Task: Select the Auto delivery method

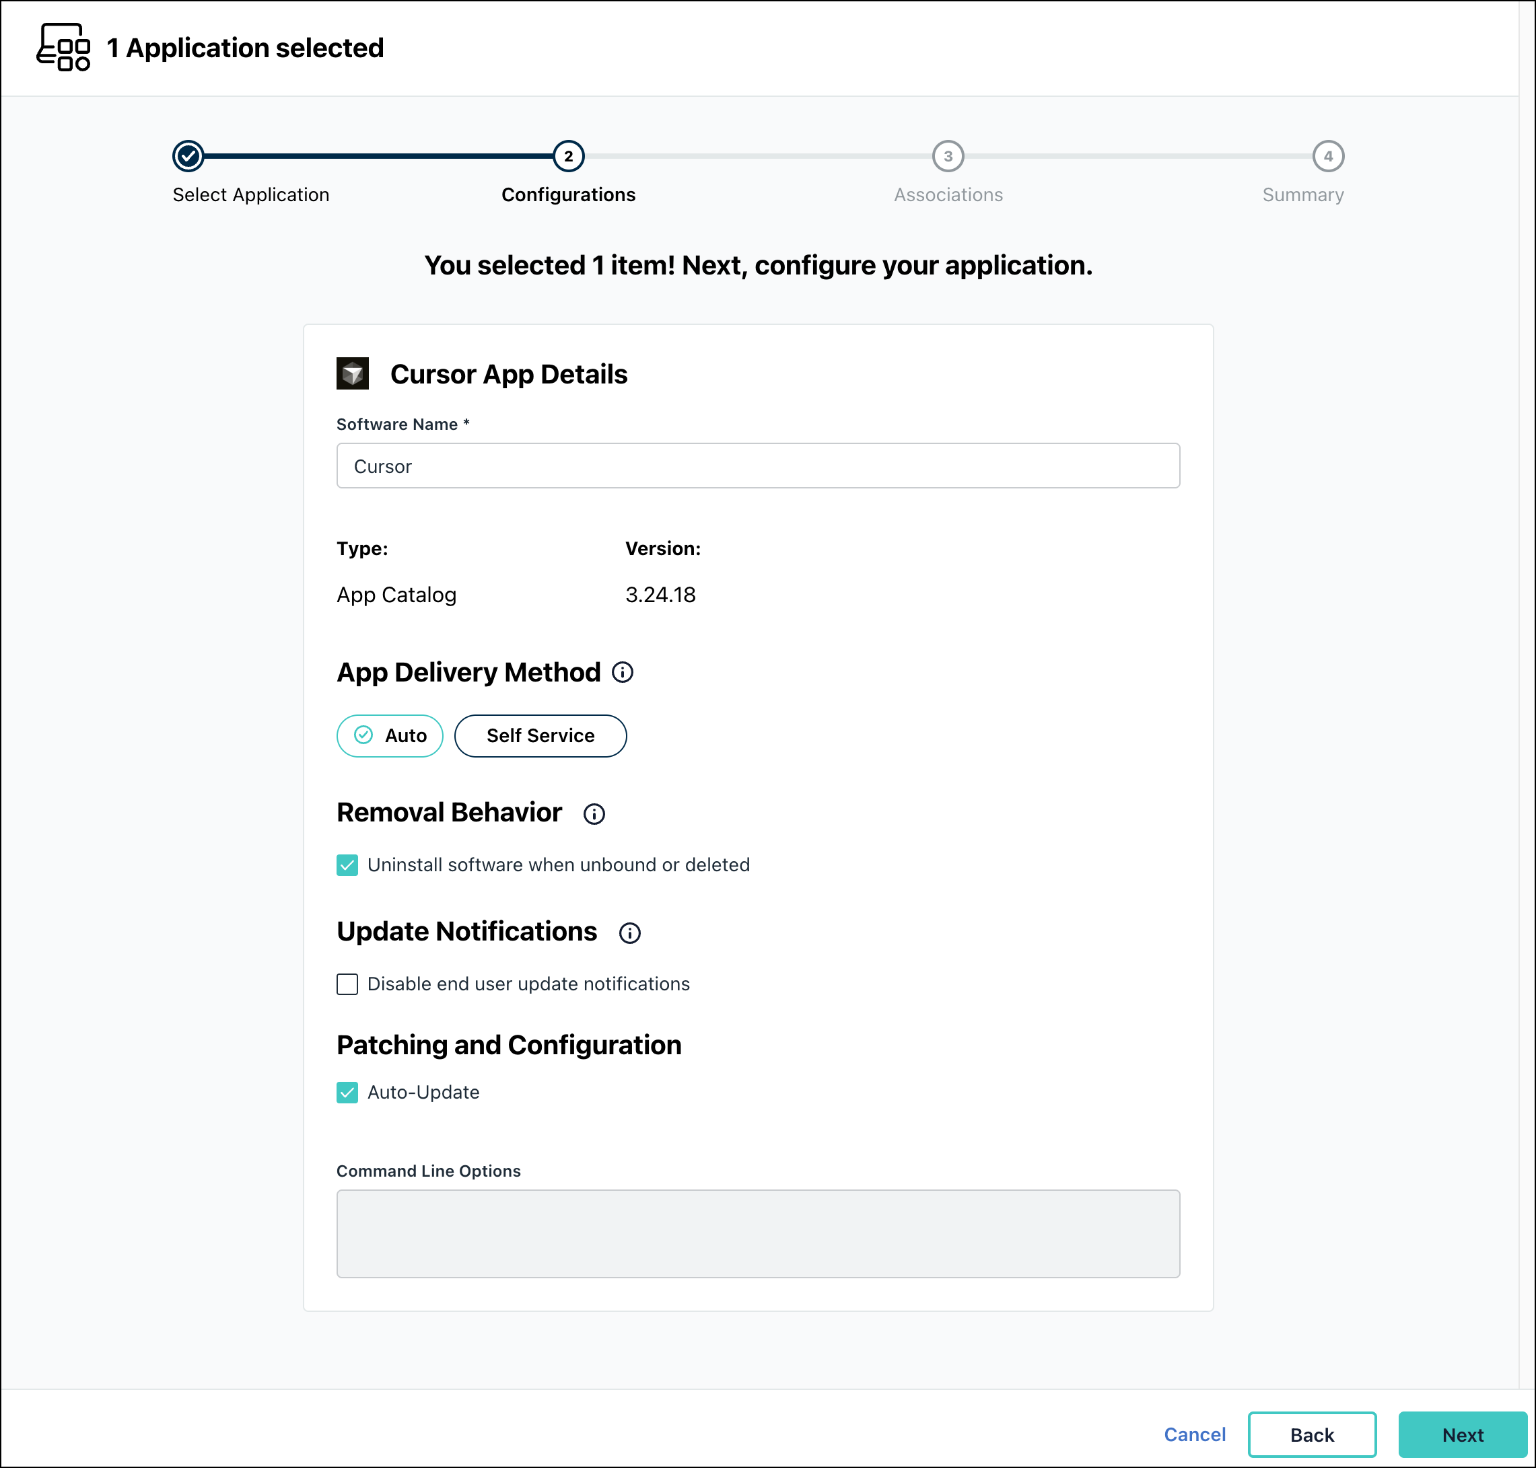Action: coord(390,735)
